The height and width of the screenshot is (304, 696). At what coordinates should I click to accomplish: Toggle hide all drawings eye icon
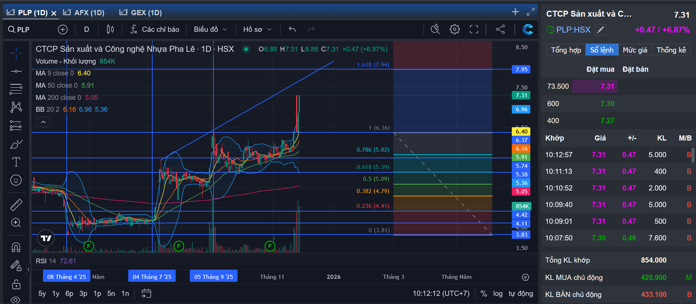pos(16,300)
